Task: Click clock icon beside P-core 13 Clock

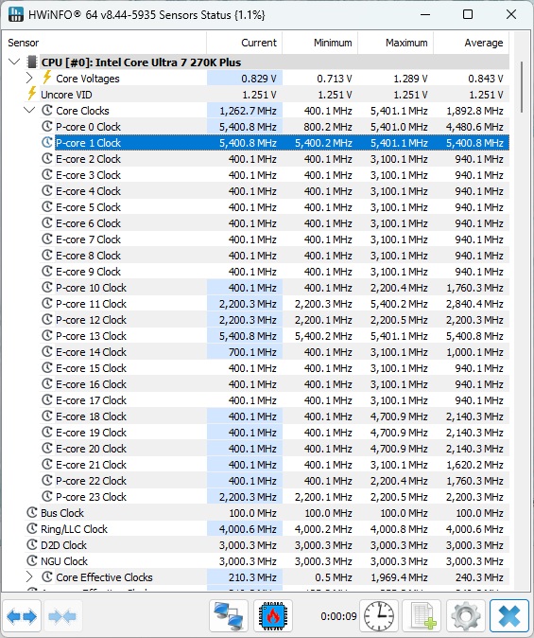Action: [47, 335]
